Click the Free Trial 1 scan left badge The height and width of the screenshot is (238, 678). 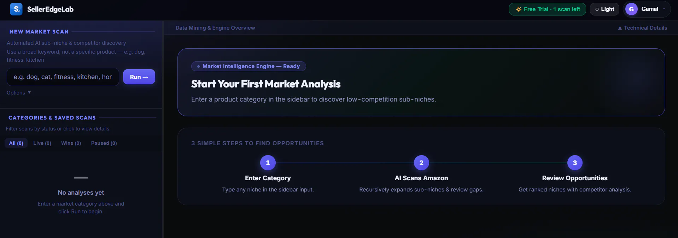point(547,9)
